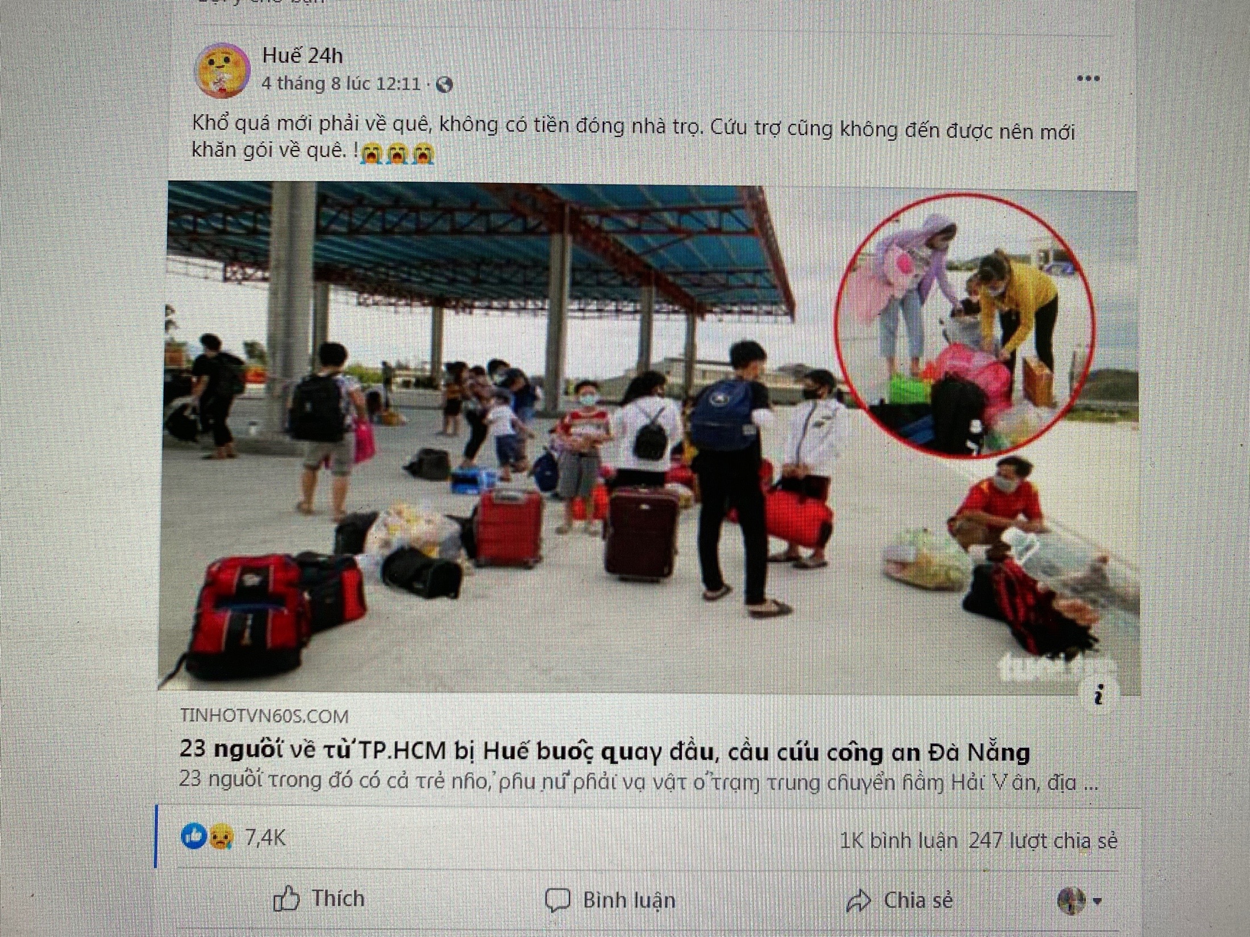Click the speech bubble comment icon

coord(557,901)
